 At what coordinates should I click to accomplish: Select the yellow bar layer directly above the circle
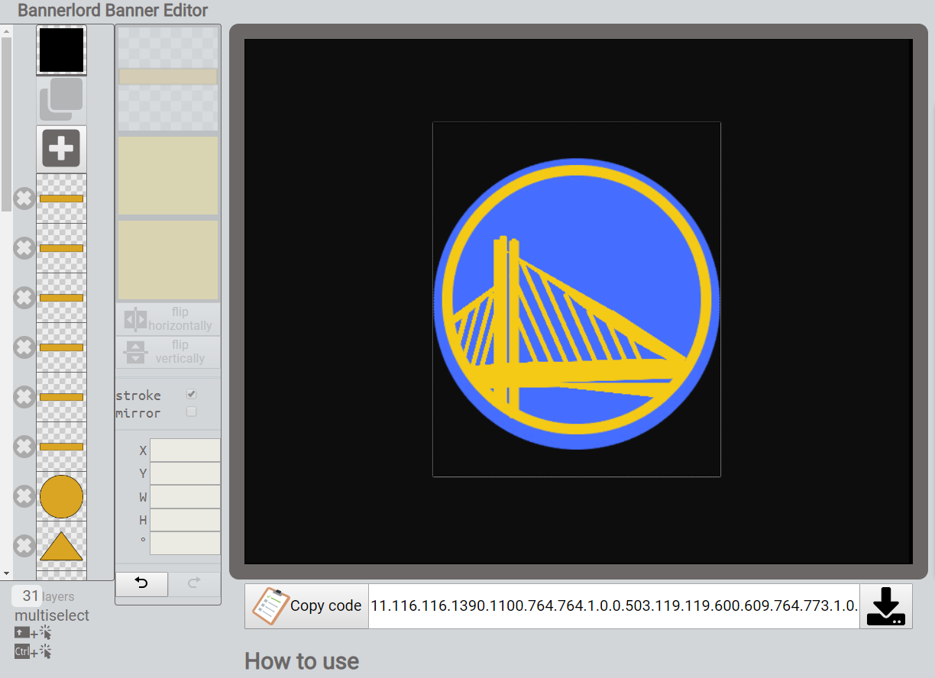(x=61, y=447)
